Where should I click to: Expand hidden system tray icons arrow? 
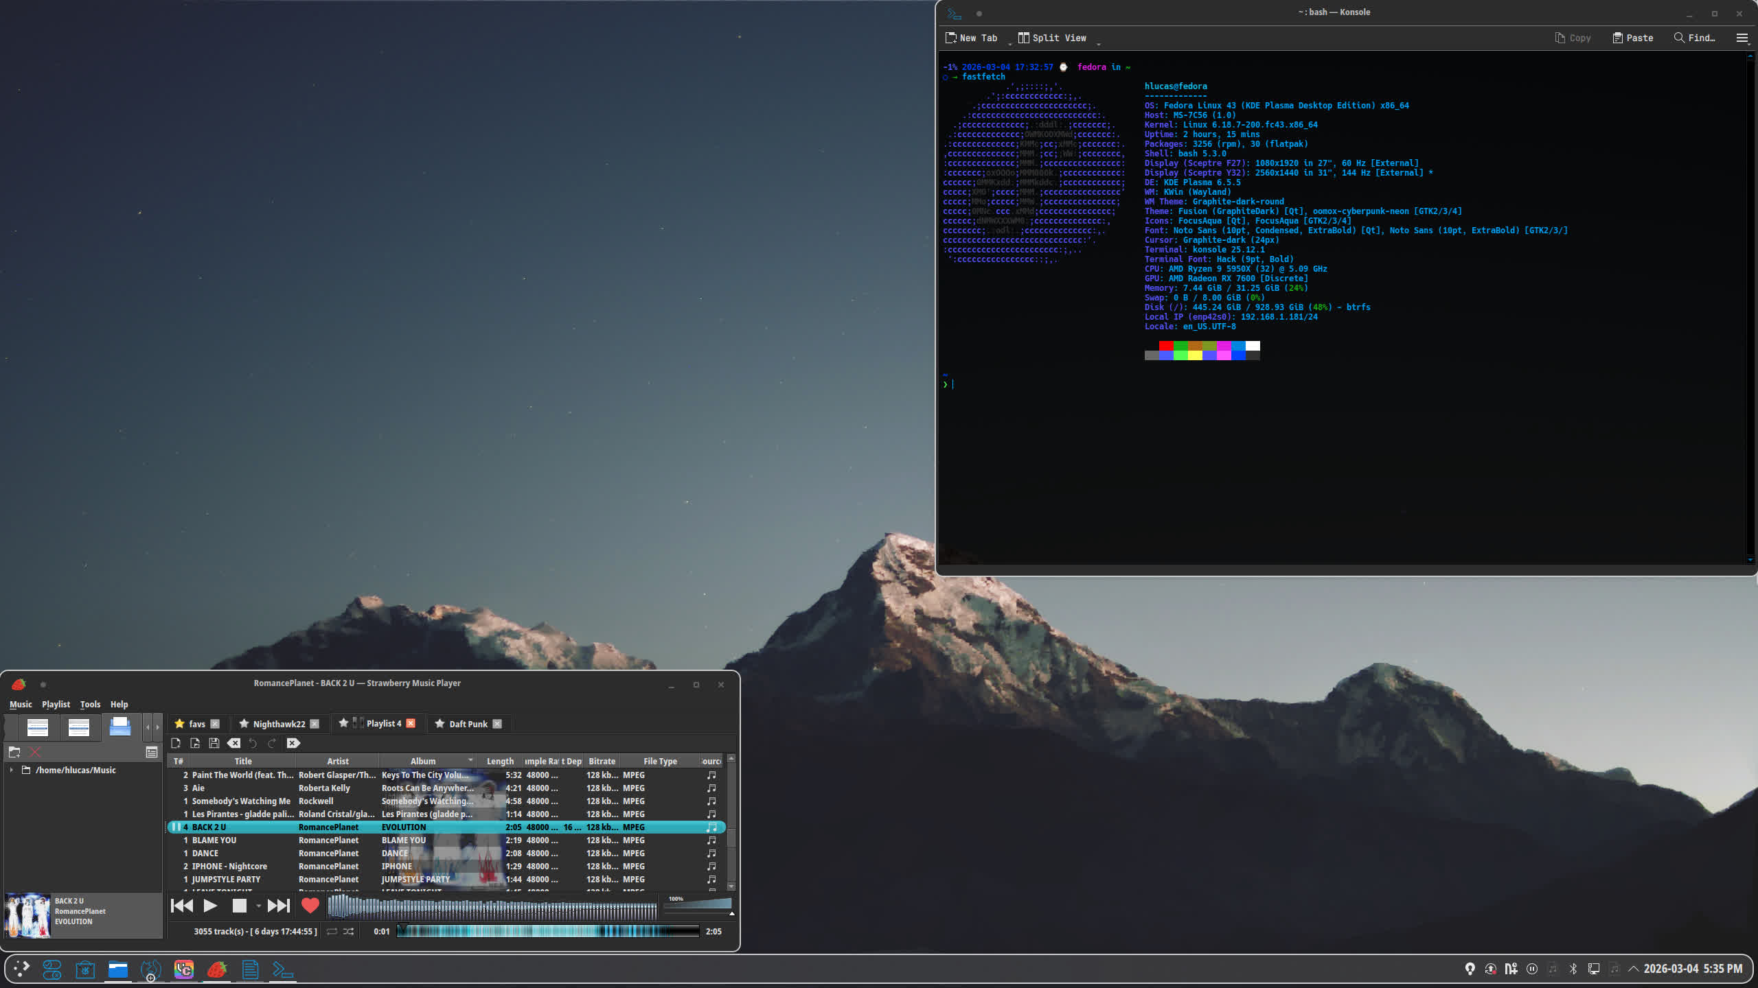(1634, 969)
